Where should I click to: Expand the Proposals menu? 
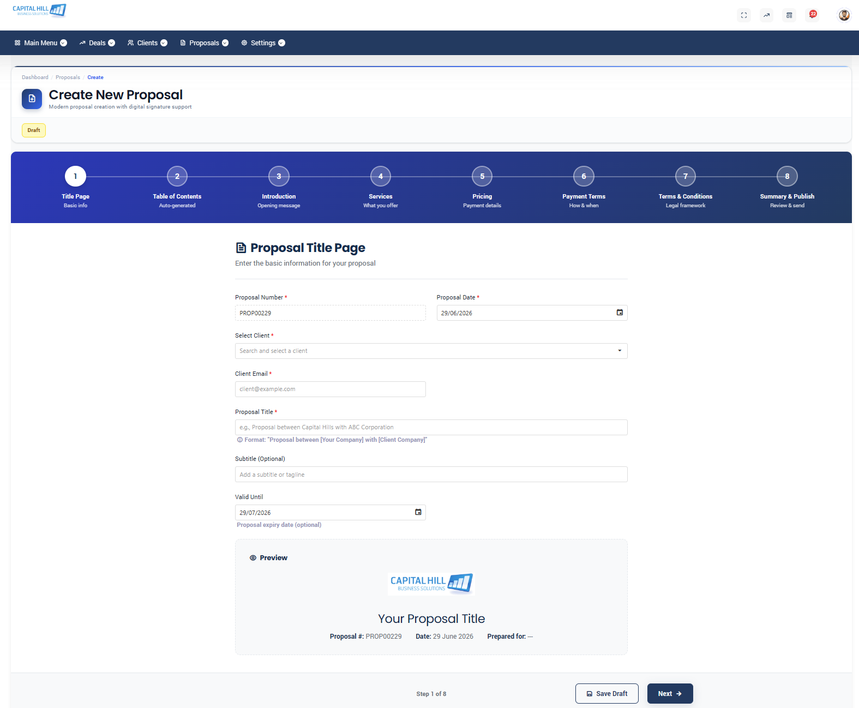(204, 43)
